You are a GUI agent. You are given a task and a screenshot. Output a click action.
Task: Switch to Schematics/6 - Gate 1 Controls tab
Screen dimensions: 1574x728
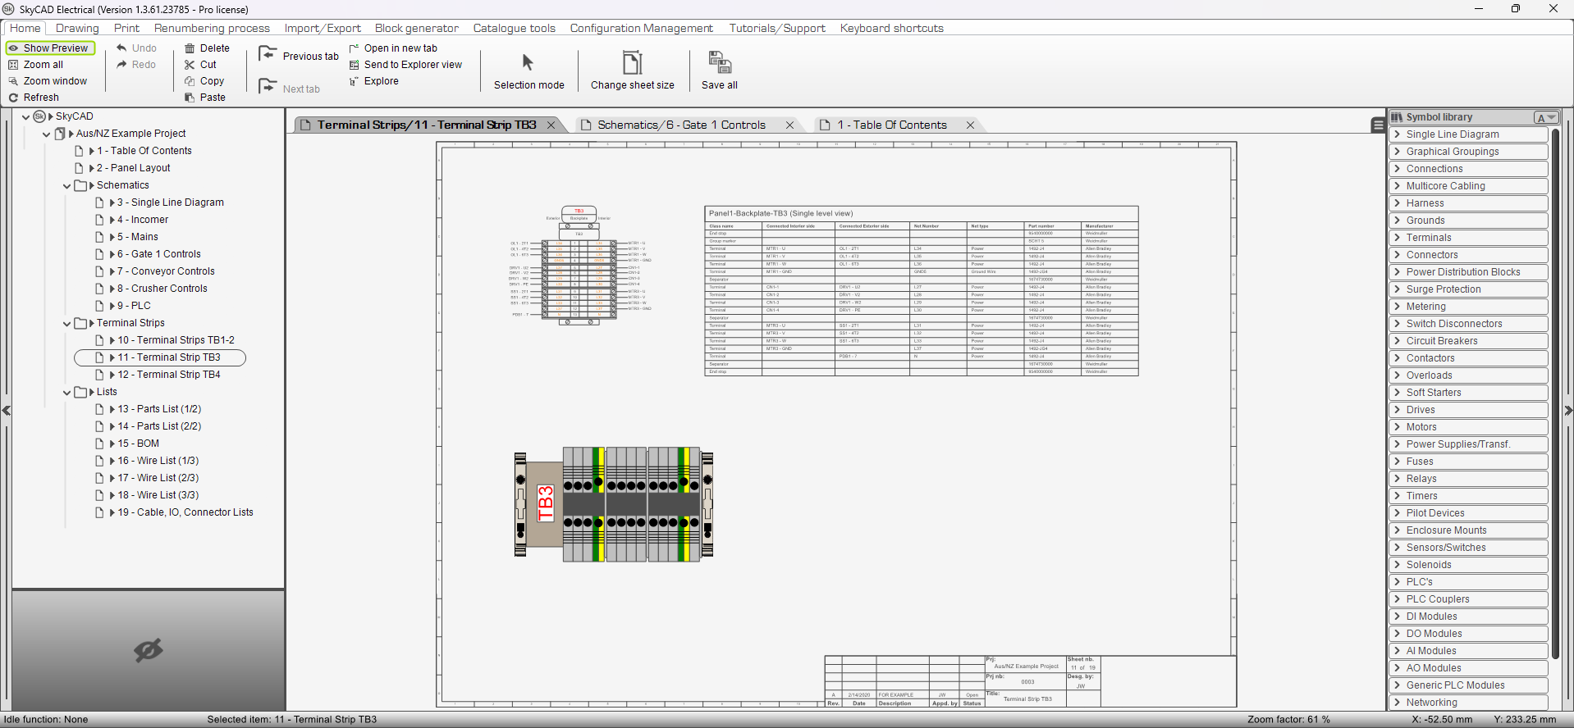681,125
